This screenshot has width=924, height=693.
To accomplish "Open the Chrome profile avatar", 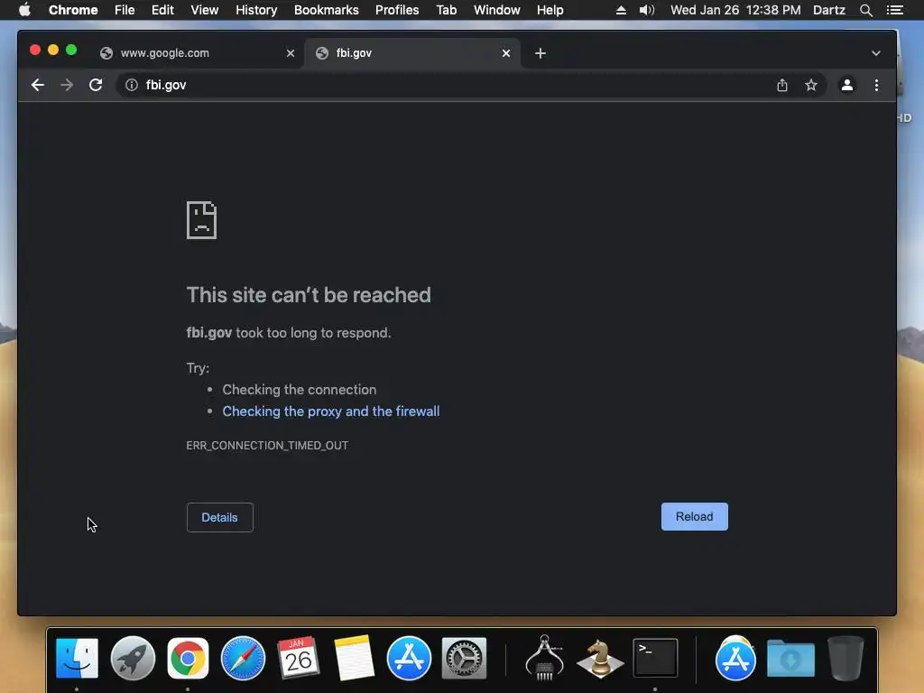I will (846, 85).
